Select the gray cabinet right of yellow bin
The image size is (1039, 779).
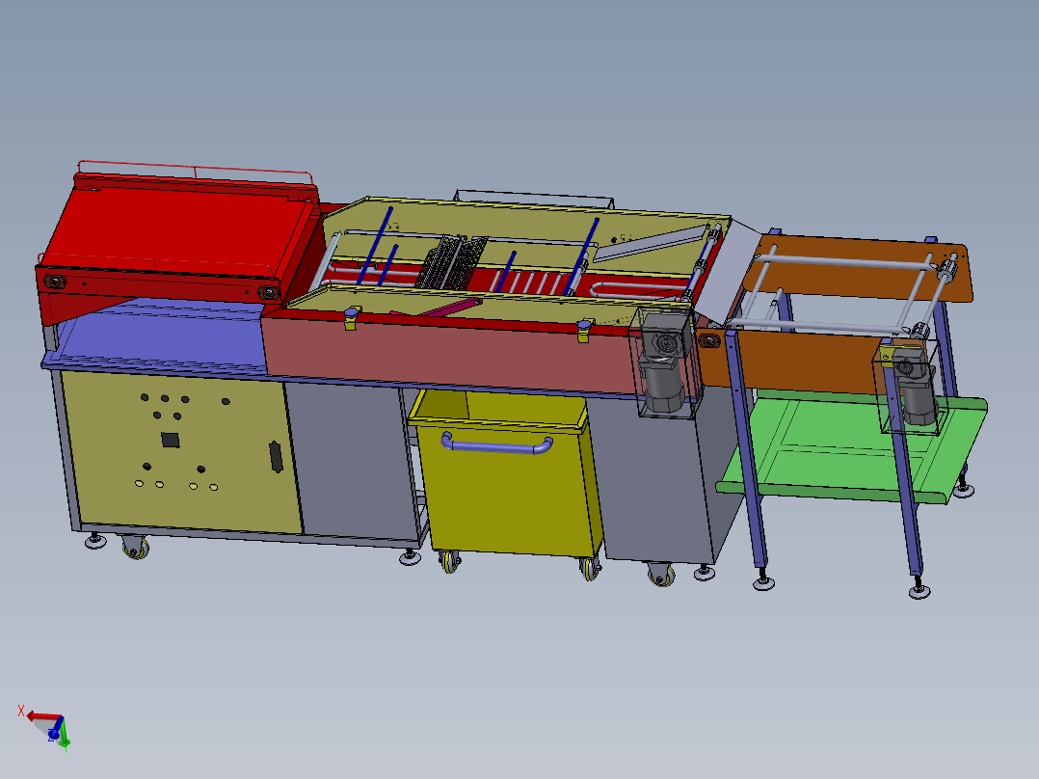[653, 477]
